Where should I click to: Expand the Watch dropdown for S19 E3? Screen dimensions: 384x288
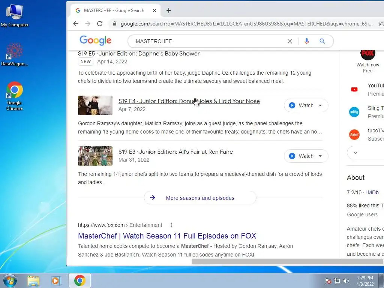(x=320, y=156)
